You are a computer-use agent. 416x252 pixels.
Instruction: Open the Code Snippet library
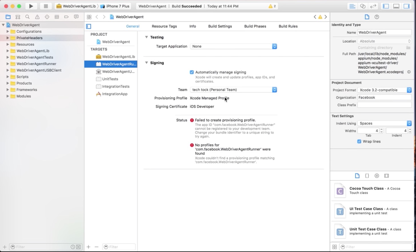[367, 176]
